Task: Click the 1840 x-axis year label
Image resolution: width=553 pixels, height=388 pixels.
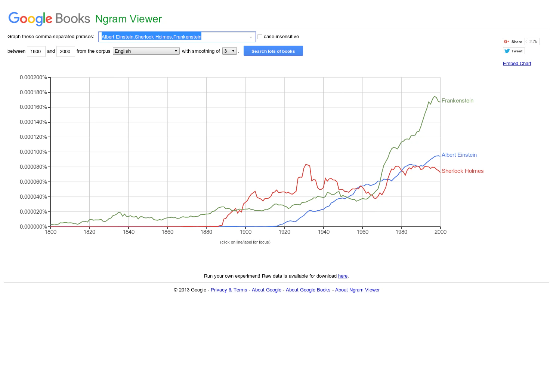Action: (129, 232)
